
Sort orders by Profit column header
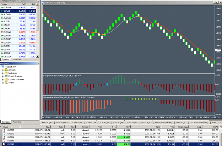[x=211, y=127]
